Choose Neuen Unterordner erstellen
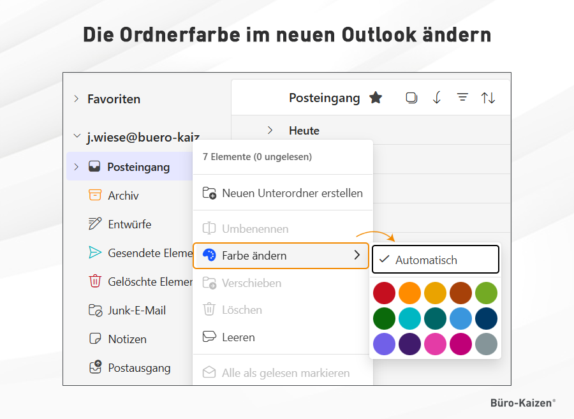The image size is (574, 419). point(291,193)
